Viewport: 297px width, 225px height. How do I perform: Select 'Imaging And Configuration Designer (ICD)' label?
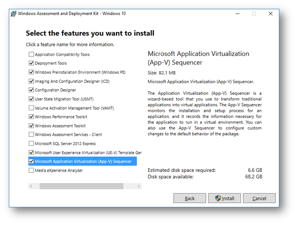point(72,81)
